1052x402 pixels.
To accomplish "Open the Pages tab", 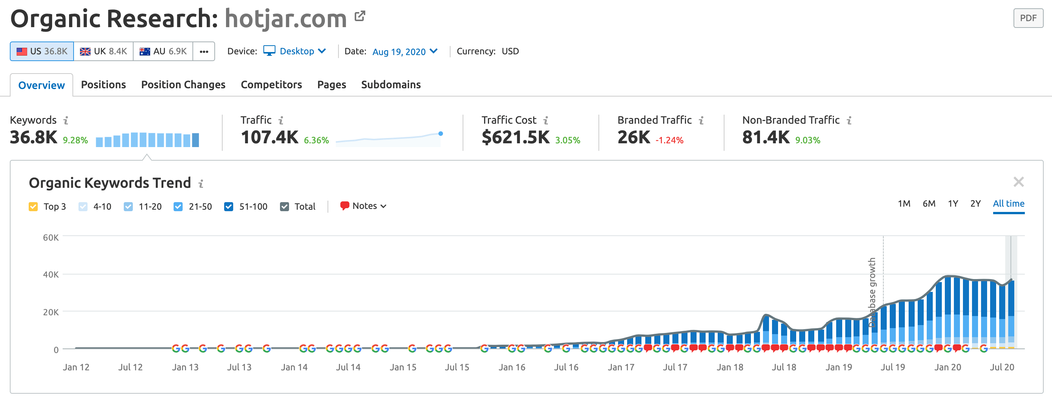I will (x=331, y=84).
